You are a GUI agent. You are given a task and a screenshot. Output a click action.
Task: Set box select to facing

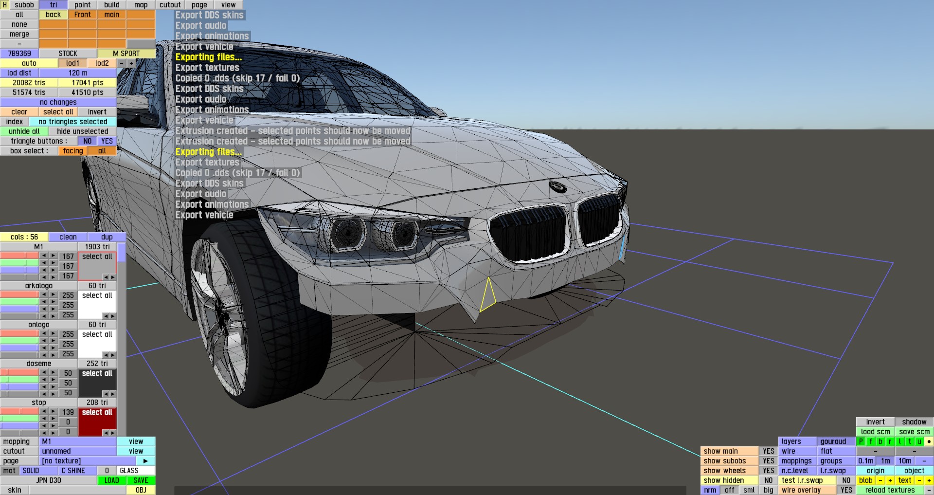tap(73, 151)
